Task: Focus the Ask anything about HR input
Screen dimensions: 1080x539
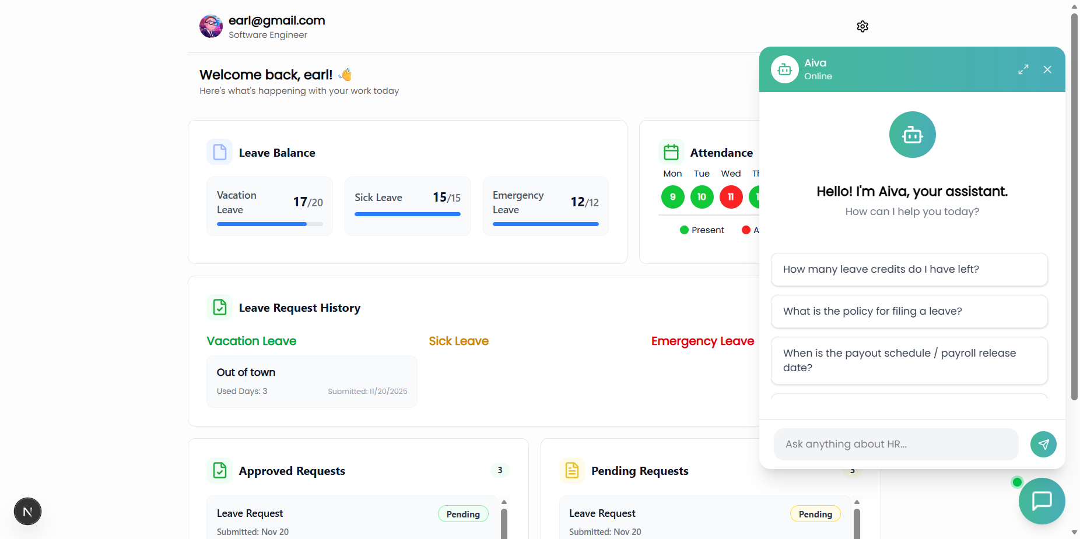Action: point(895,444)
